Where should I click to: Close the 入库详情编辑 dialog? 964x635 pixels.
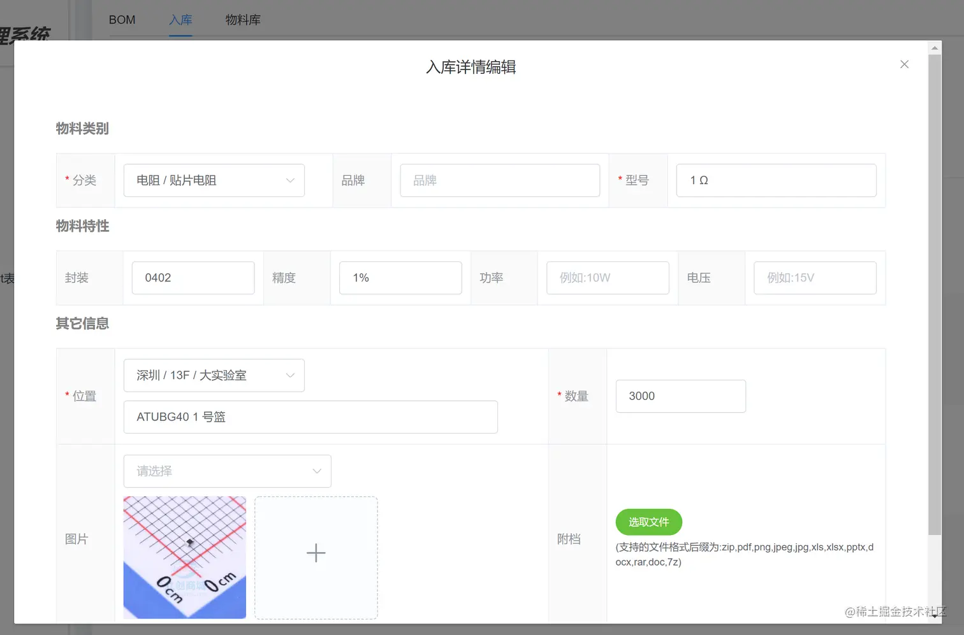tap(904, 64)
